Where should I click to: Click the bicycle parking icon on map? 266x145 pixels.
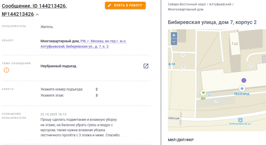click(209, 95)
